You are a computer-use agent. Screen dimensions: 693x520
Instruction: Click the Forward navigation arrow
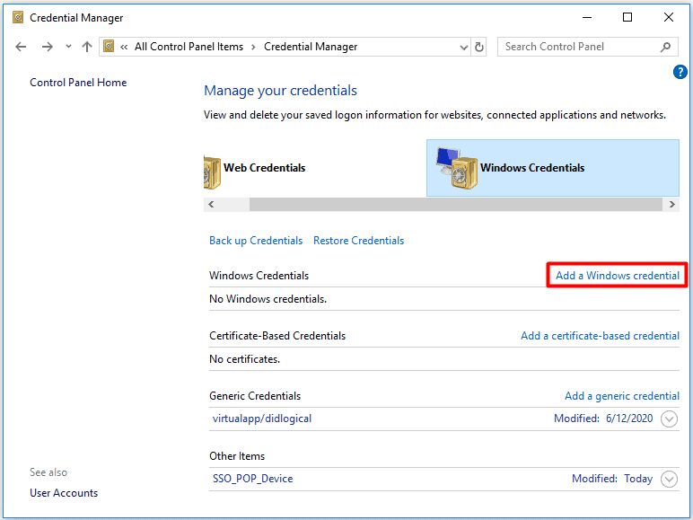[x=47, y=47]
